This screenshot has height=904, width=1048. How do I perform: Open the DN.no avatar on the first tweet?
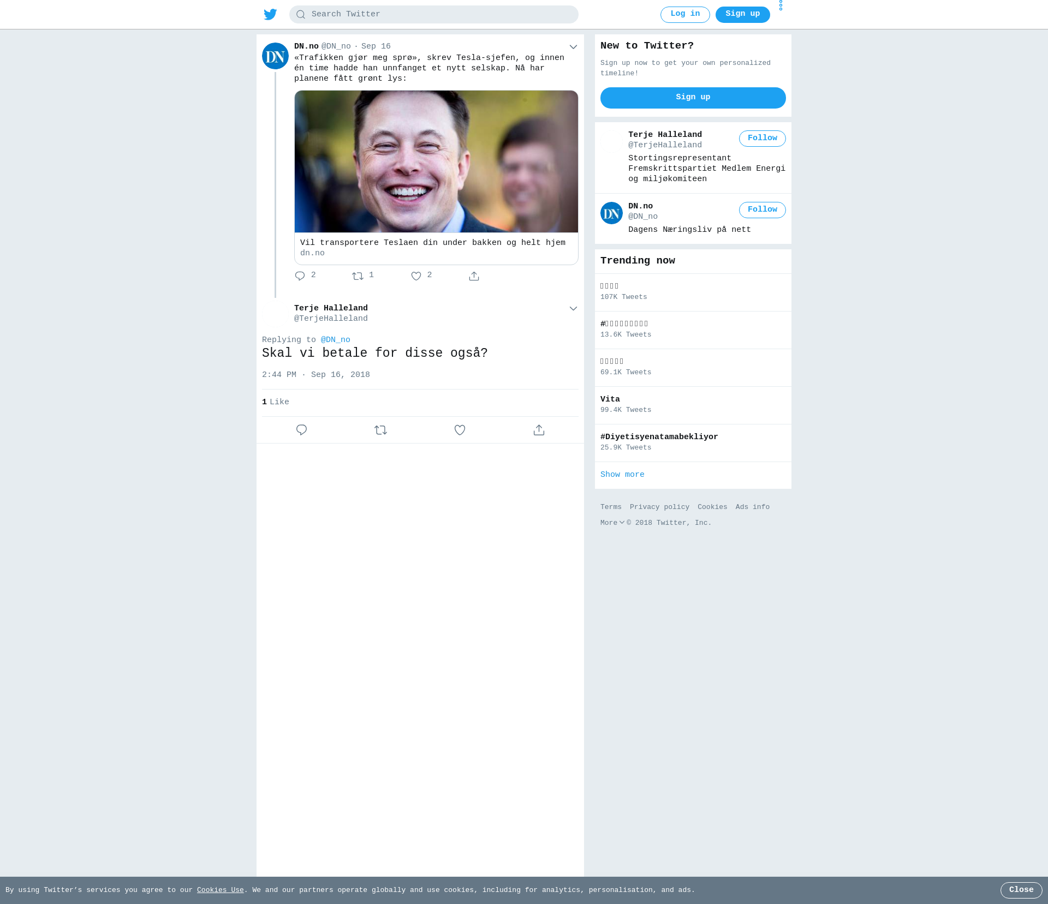275,56
